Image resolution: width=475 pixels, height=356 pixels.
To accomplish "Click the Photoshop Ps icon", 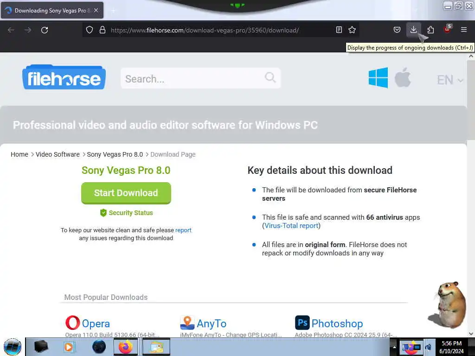I will (302, 323).
